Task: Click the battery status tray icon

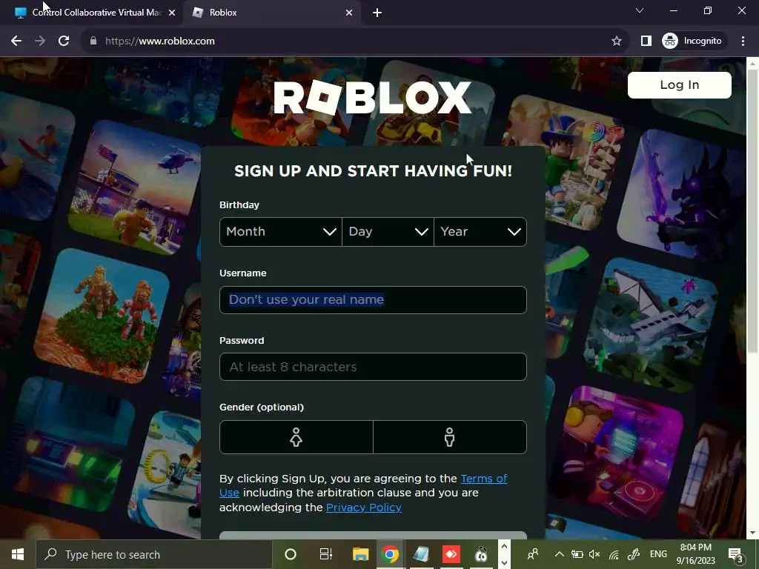Action: [x=577, y=554]
